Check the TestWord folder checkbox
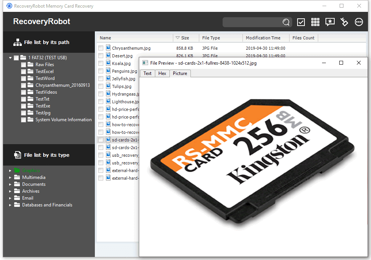This screenshot has width=371, height=260. tap(23, 78)
